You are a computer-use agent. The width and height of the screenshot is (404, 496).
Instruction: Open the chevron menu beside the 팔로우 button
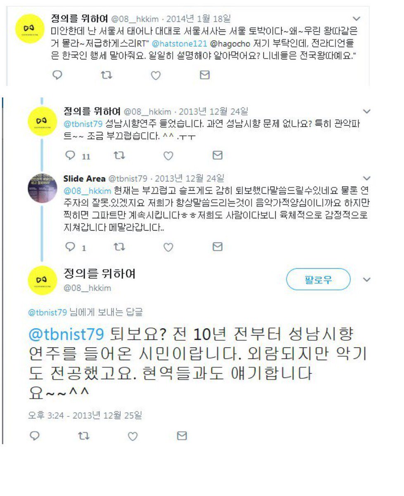click(x=366, y=280)
